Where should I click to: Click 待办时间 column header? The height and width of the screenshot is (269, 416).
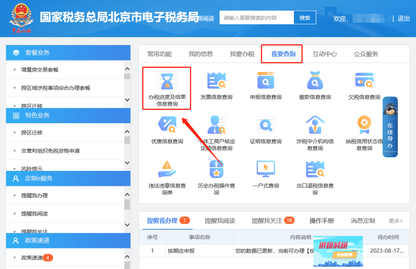[x=388, y=237]
